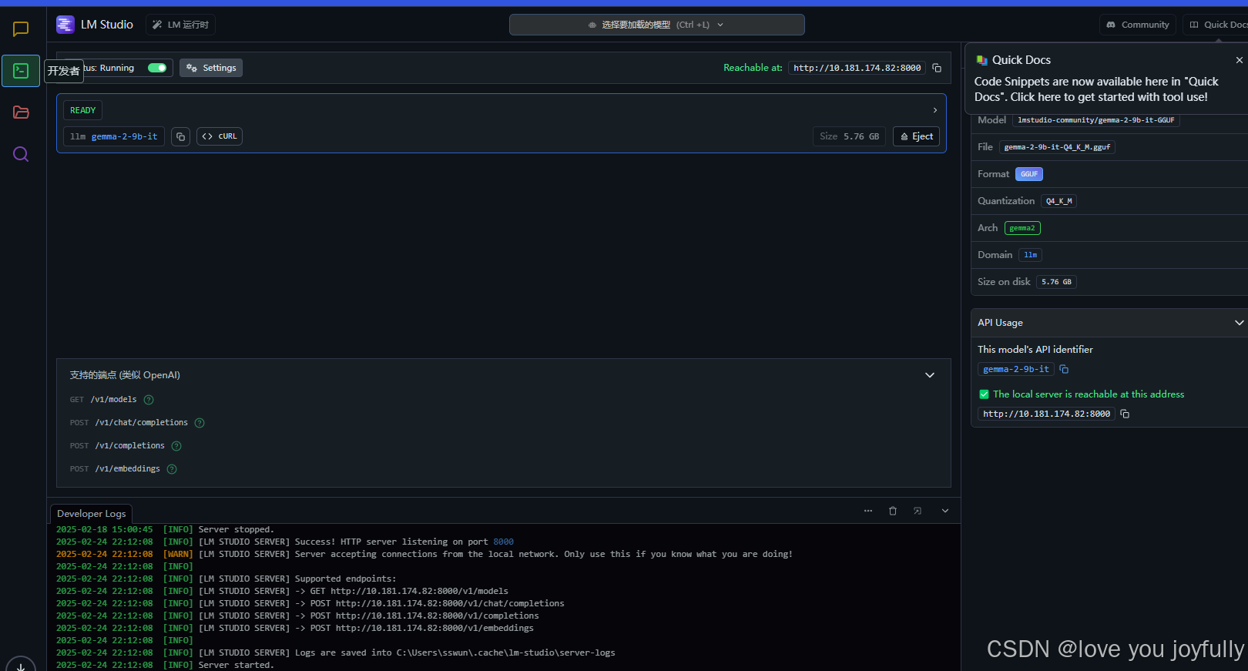The width and height of the screenshot is (1248, 671).
Task: Collapse the API Usage section
Action: pos(1239,323)
